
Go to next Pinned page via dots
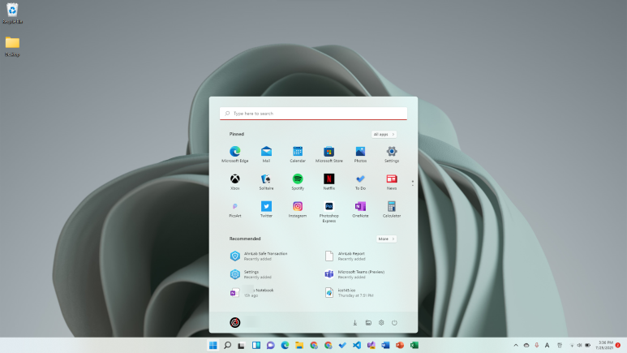(413, 183)
